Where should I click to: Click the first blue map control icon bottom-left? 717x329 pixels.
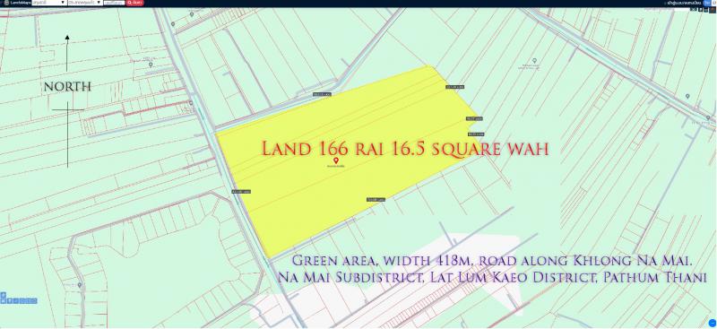click(x=4, y=300)
